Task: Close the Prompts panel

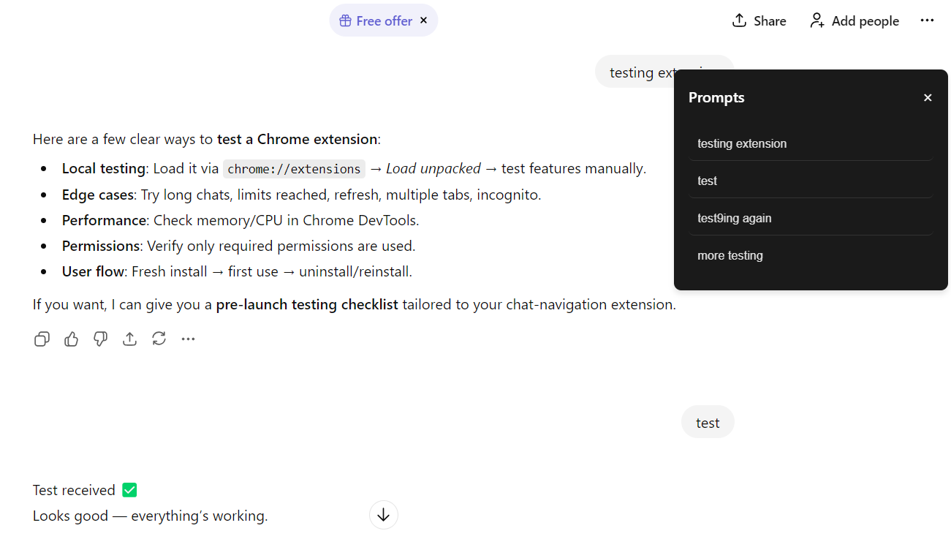Action: pyautogui.click(x=927, y=97)
